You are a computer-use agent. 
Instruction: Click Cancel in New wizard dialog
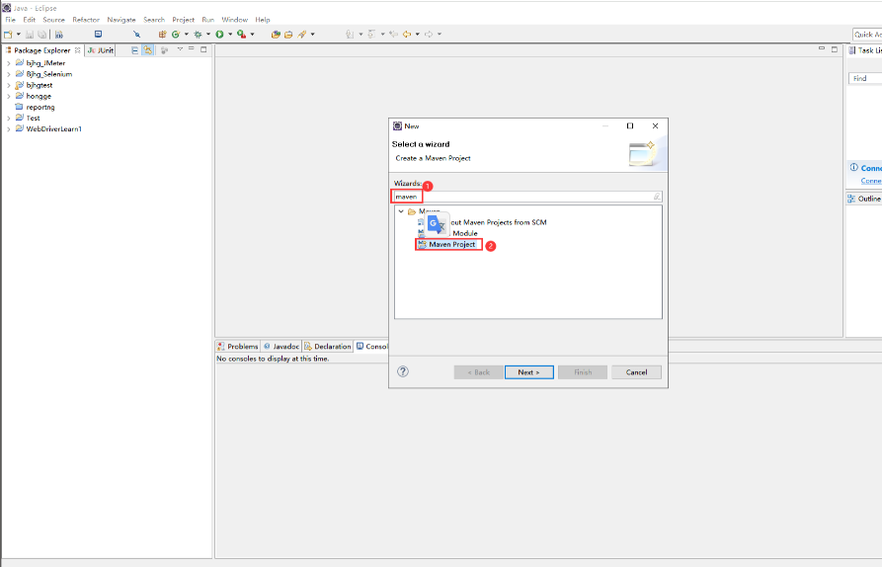tap(636, 372)
